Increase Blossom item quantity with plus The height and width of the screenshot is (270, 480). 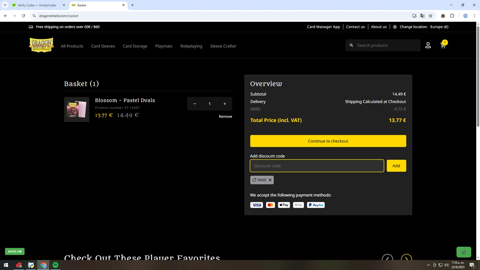click(x=225, y=104)
